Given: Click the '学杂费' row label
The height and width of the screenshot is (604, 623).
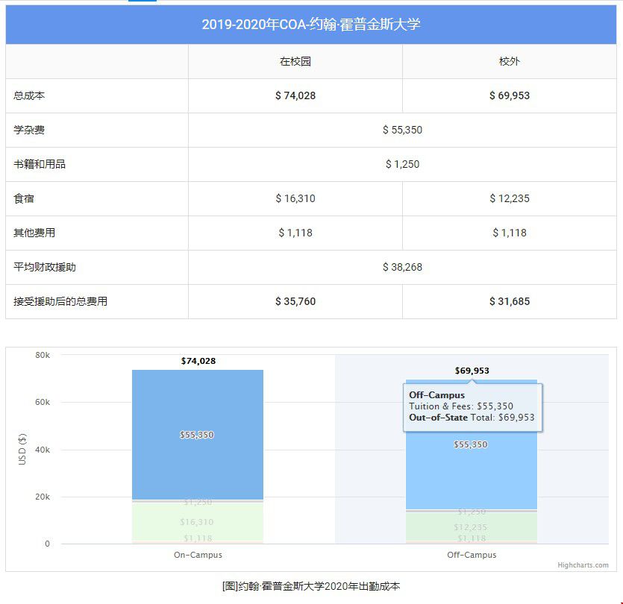Looking at the screenshot, I should click(29, 130).
